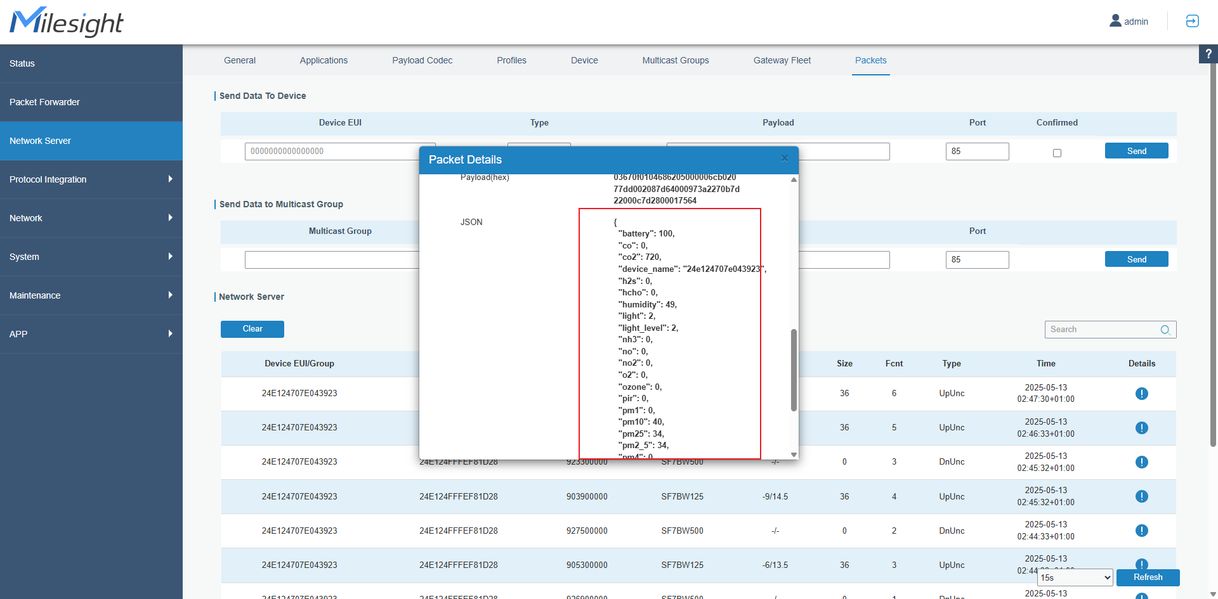The height and width of the screenshot is (599, 1218).
Task: Click the device Port field showing 85
Action: (x=978, y=151)
